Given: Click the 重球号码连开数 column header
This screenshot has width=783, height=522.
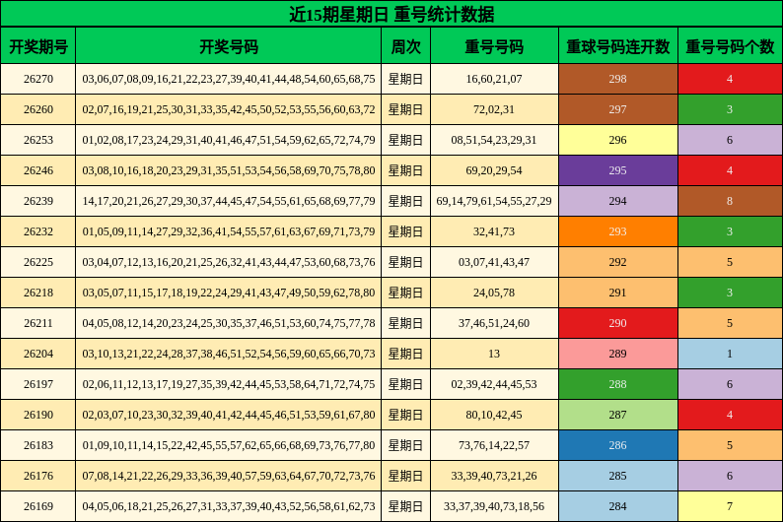Looking at the screenshot, I should pyautogui.click(x=617, y=46).
